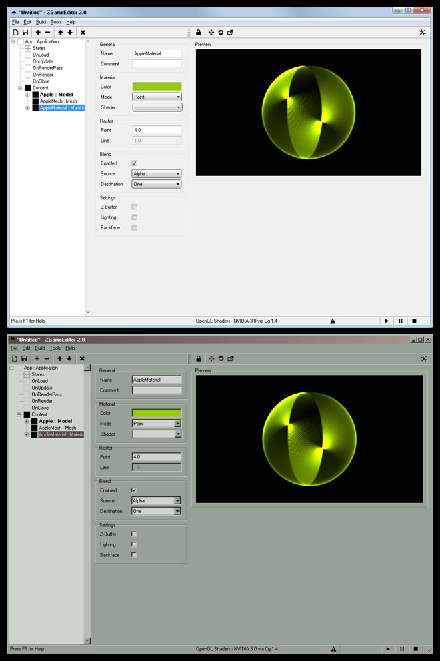
Task: Collapse Content node in bottom window tree
Action: [19, 414]
